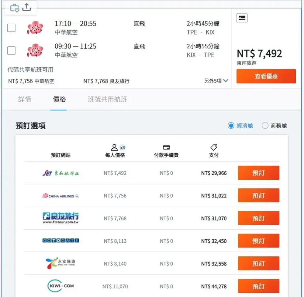Click the 東南旅遊 provider name under the price
Image resolution: width=304 pixels, height=297 pixels.
tap(247, 63)
